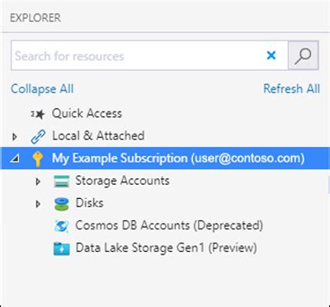Click the Cosmos DB Accounts planet icon
Image resolution: width=330 pixels, height=307 pixels.
pyautogui.click(x=61, y=226)
